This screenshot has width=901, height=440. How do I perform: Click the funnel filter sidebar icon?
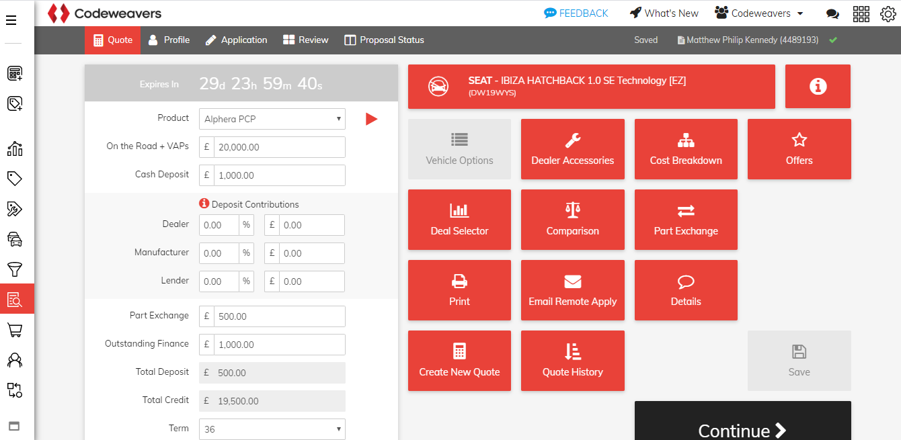15,269
